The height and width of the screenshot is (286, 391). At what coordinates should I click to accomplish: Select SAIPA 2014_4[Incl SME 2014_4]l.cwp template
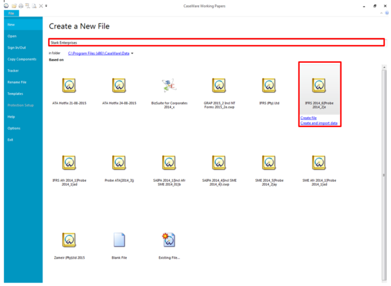219,171
